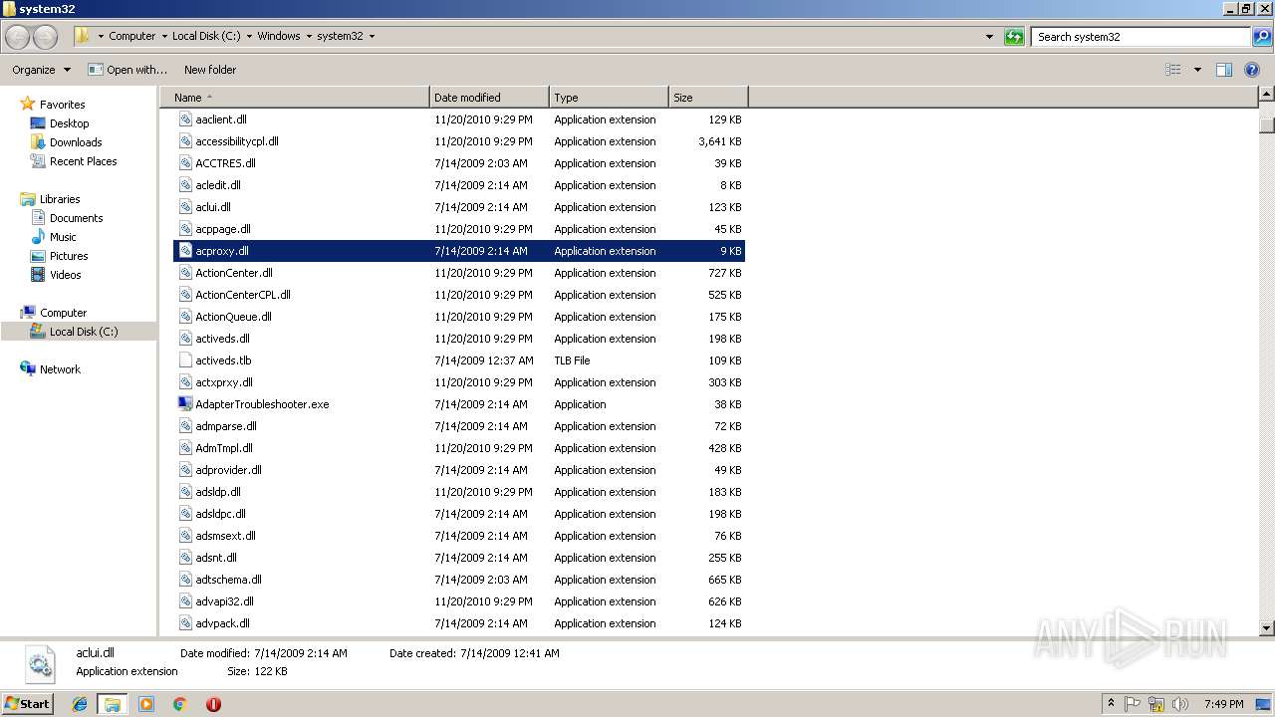
Task: Click the New folder button
Action: point(210,70)
